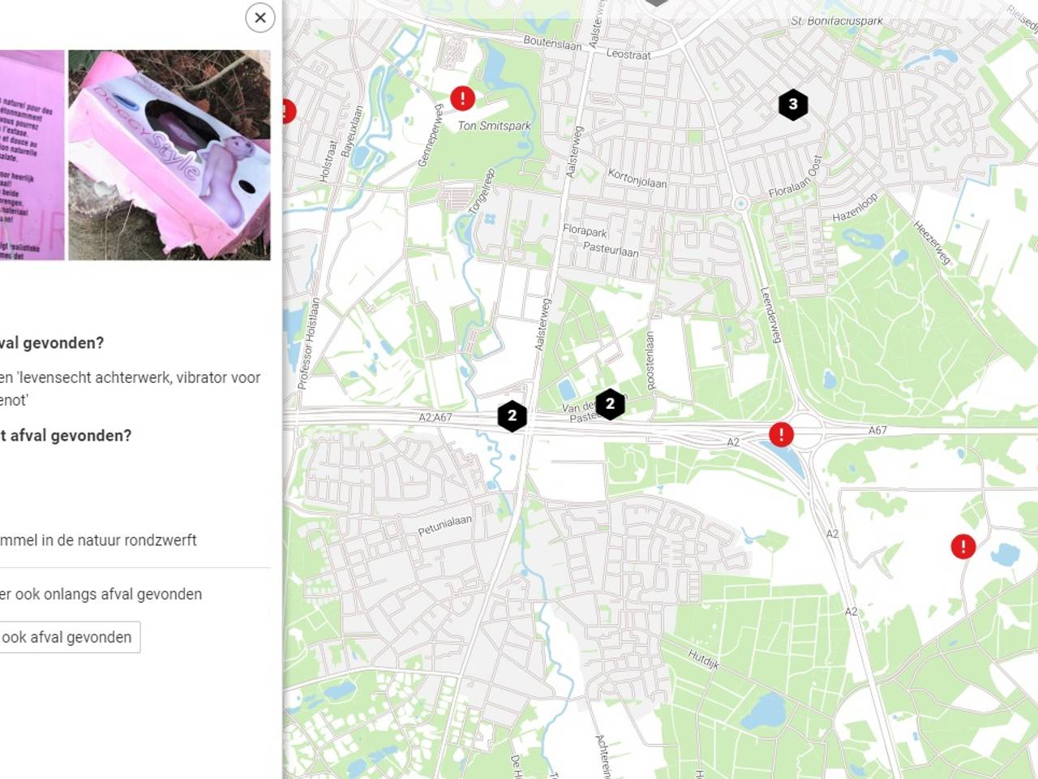Select the partially hidden red marker near Holstraat
The width and height of the screenshot is (1038, 779).
[289, 111]
